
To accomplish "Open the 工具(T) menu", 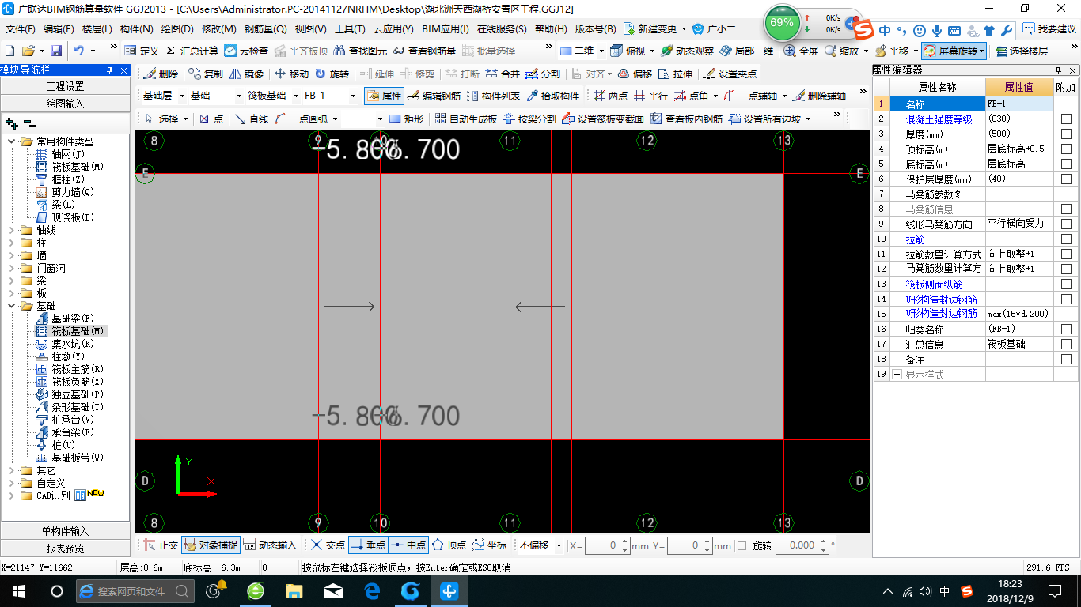I will [x=350, y=29].
